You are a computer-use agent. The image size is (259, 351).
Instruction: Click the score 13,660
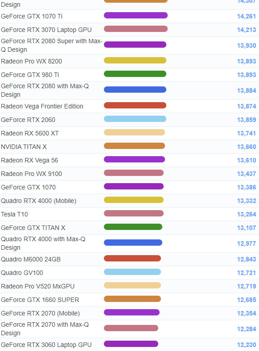coord(246,147)
